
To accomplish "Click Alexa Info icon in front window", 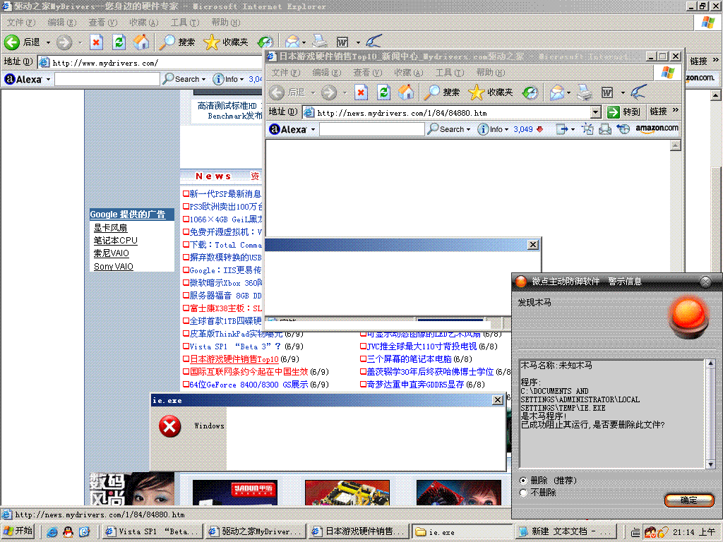I will click(x=483, y=130).
